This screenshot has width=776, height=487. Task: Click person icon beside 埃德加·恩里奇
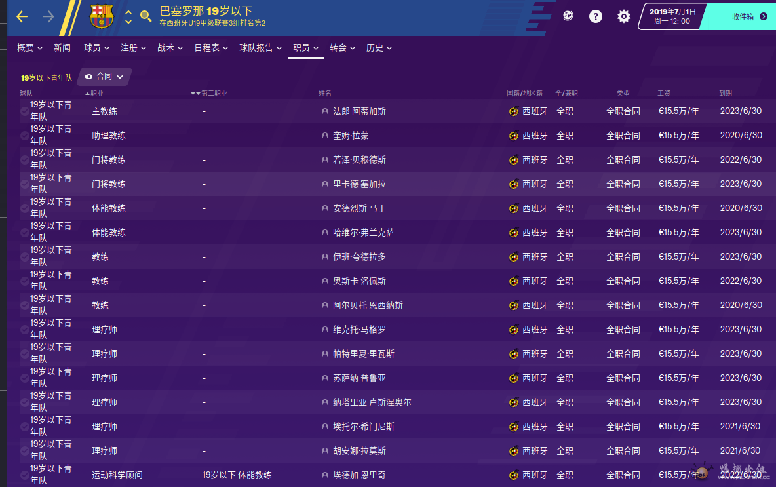point(324,475)
